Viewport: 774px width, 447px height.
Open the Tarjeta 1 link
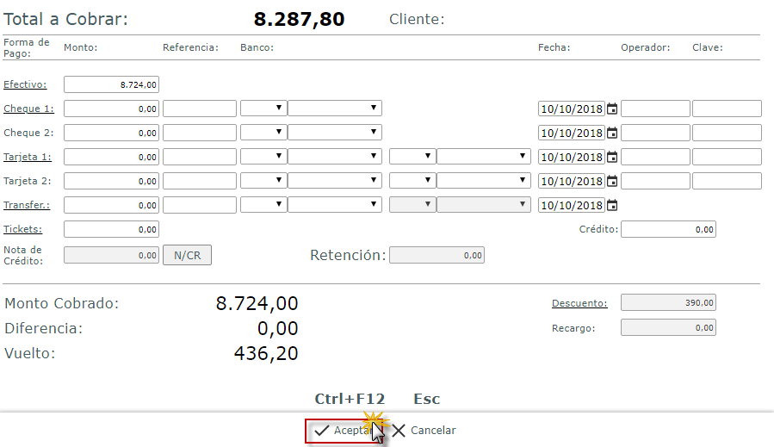tap(28, 157)
